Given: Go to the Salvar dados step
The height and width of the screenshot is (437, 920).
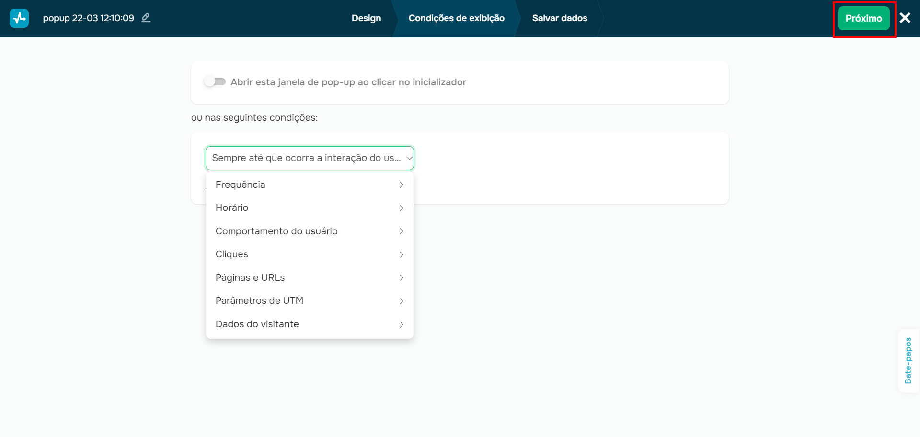Looking at the screenshot, I should click(560, 18).
